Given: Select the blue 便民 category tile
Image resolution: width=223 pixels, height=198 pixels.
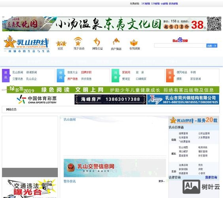Looking at the screenshot, I should (x=60, y=76).
